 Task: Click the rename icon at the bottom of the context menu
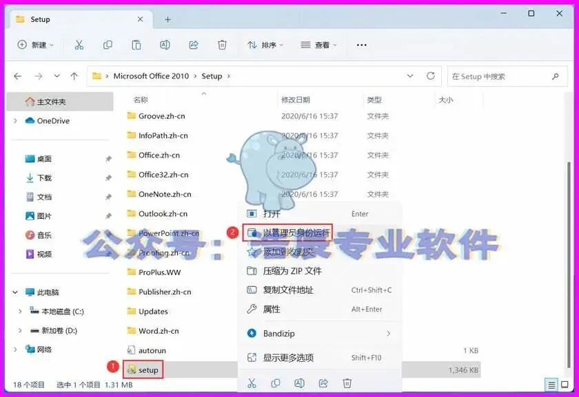[x=299, y=383]
